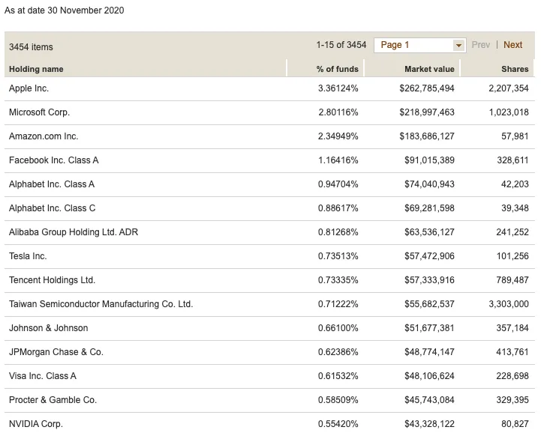Select the Amazon.com Inc. holding name
Image resolution: width=541 pixels, height=436 pixels.
[44, 136]
